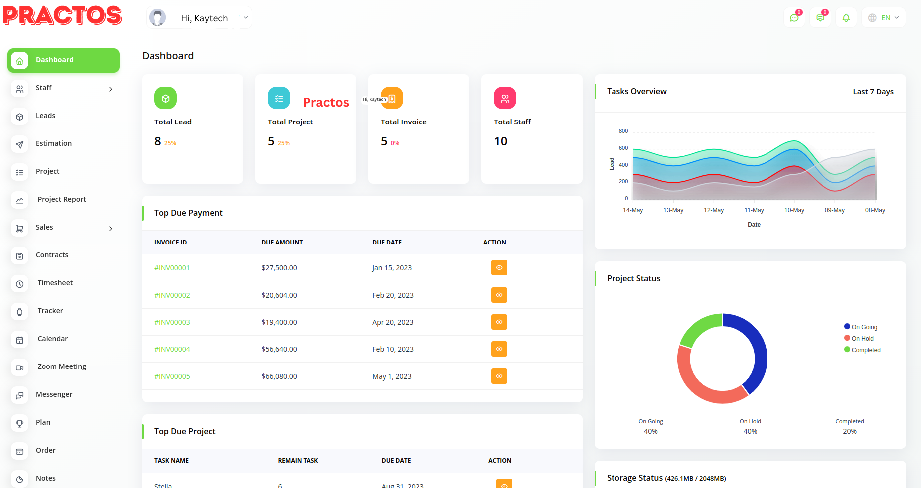This screenshot has height=488, width=921.
Task: Open Timesheet clock icon in sidebar
Action: pyautogui.click(x=20, y=284)
